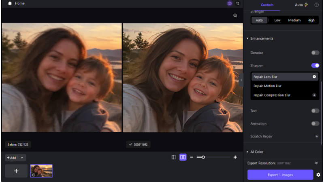Collapse the right panel with arrow handle
The image size is (324, 182).
(241, 80)
